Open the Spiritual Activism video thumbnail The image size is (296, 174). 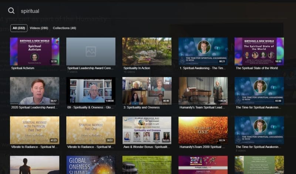click(x=34, y=51)
